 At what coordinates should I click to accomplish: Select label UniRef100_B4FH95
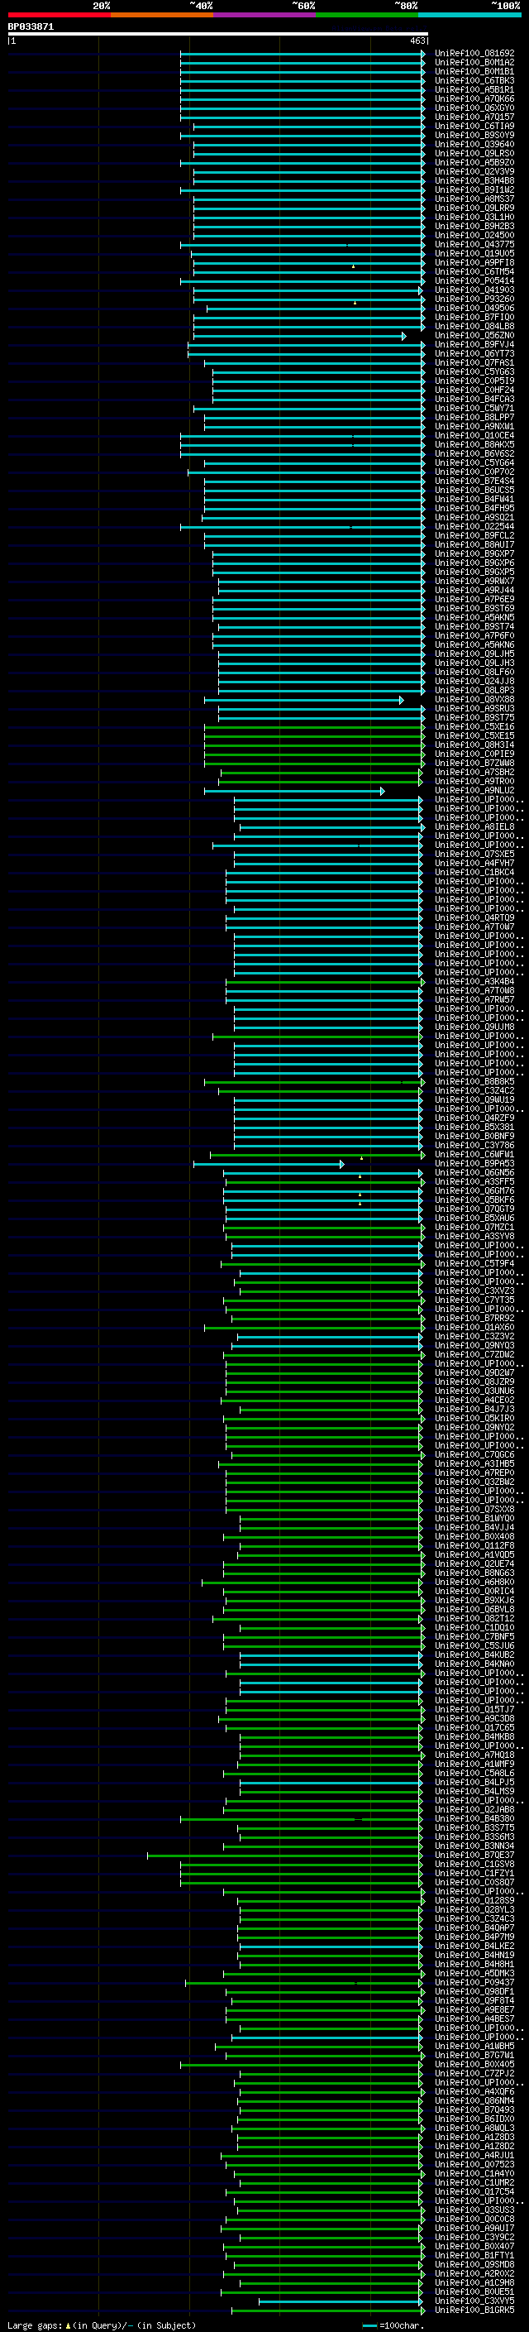tap(474, 509)
